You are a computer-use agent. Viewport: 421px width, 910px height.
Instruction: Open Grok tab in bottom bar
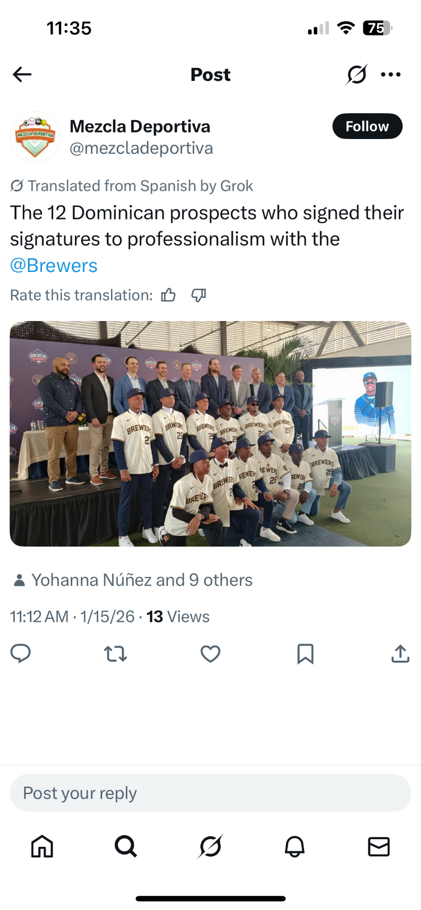click(210, 846)
